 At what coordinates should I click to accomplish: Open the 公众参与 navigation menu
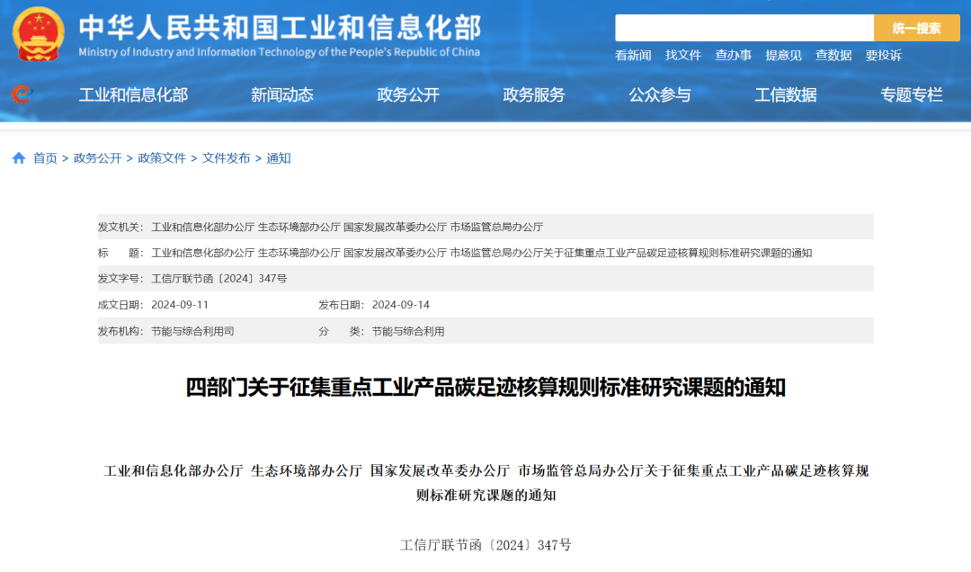click(663, 94)
